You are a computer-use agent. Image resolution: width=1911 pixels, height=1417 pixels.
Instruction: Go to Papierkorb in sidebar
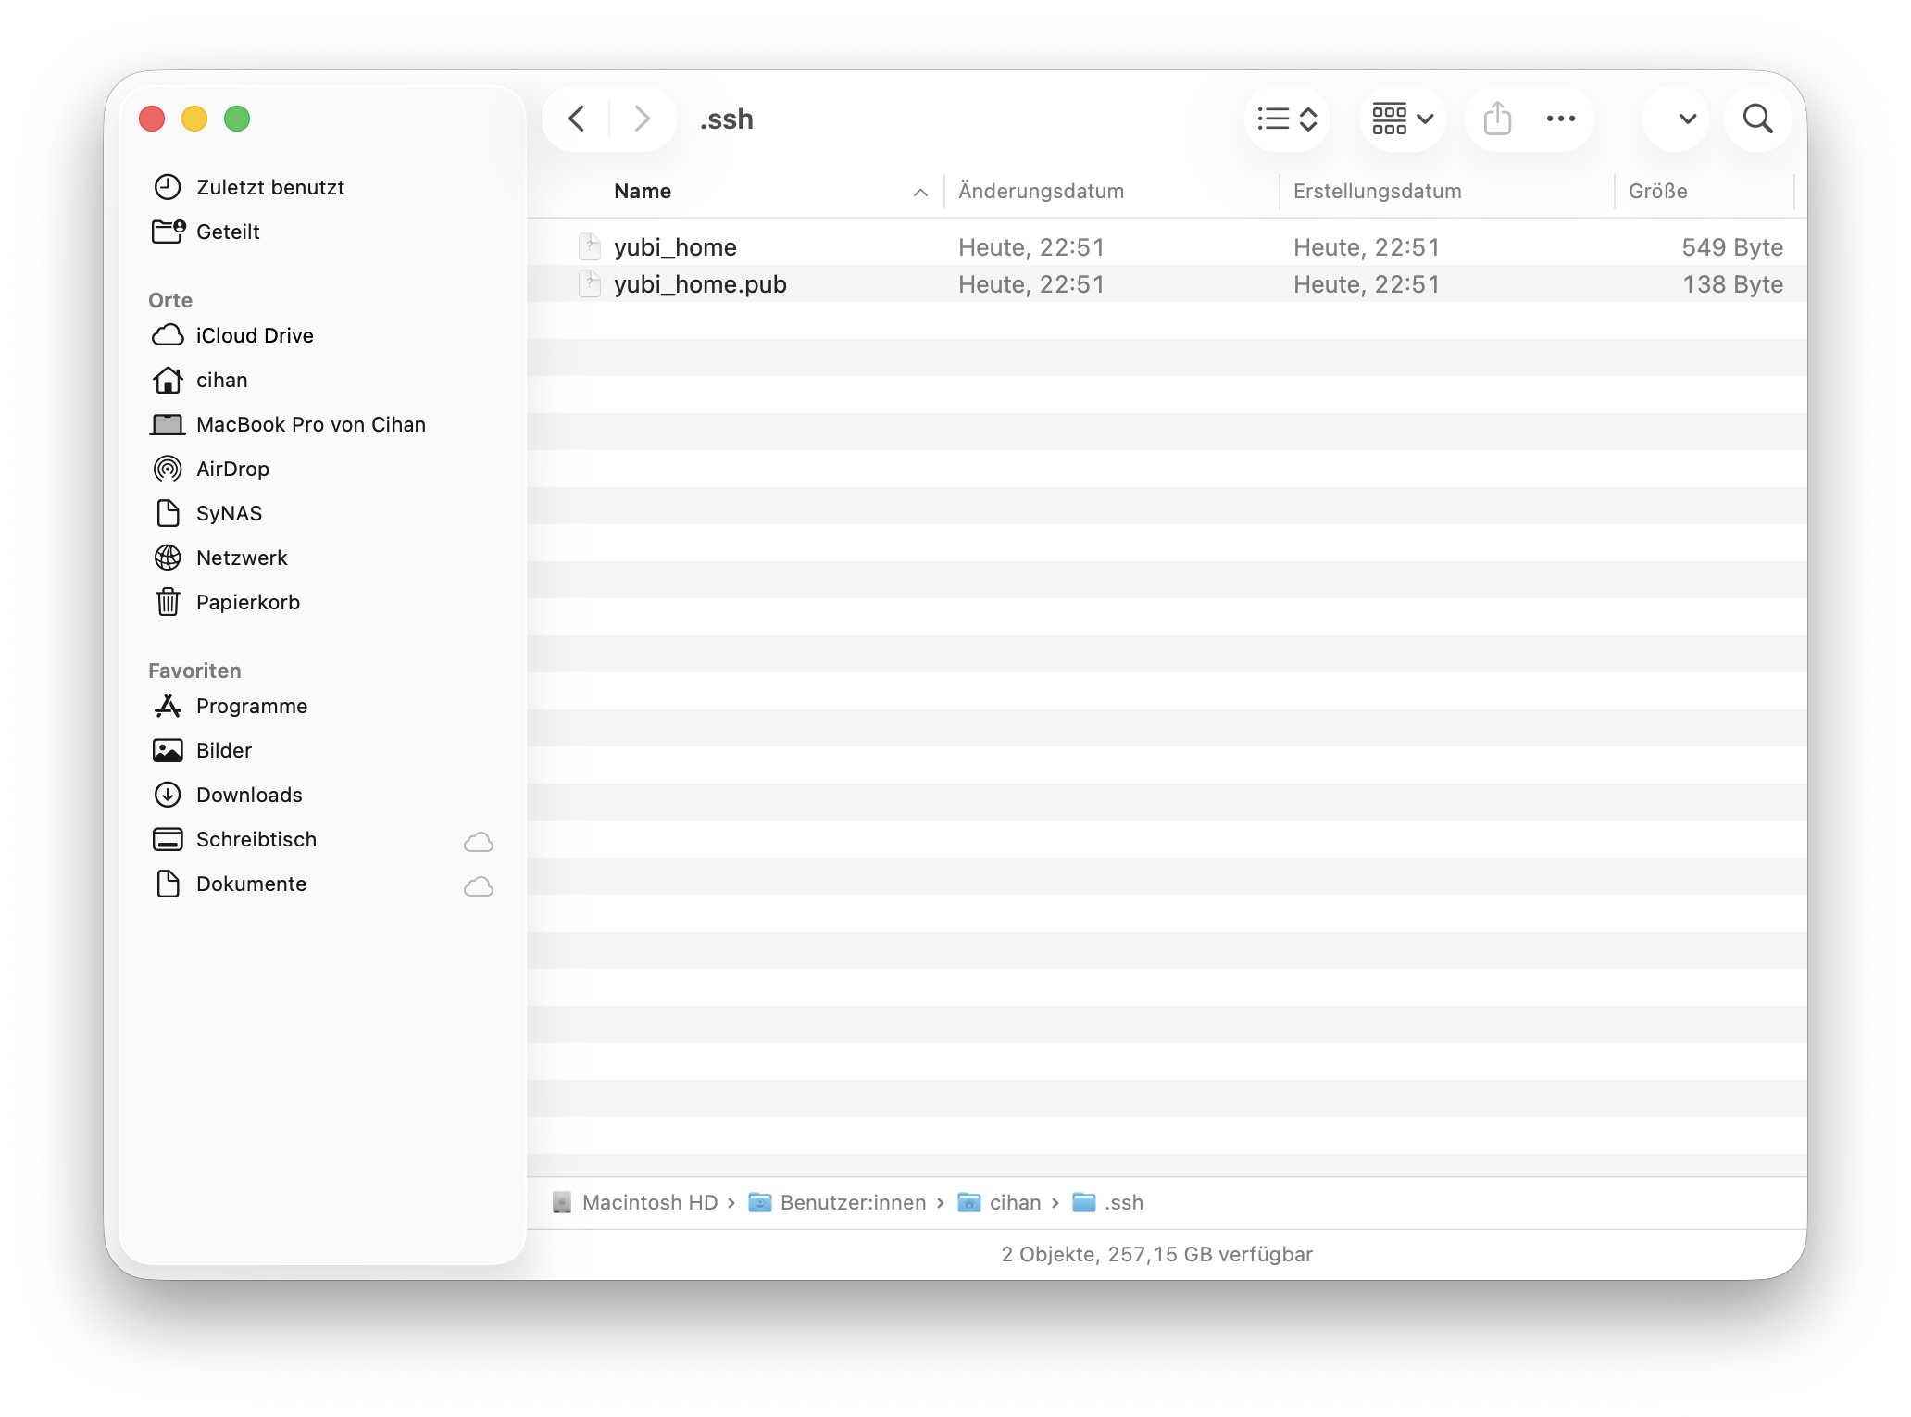coord(247,603)
